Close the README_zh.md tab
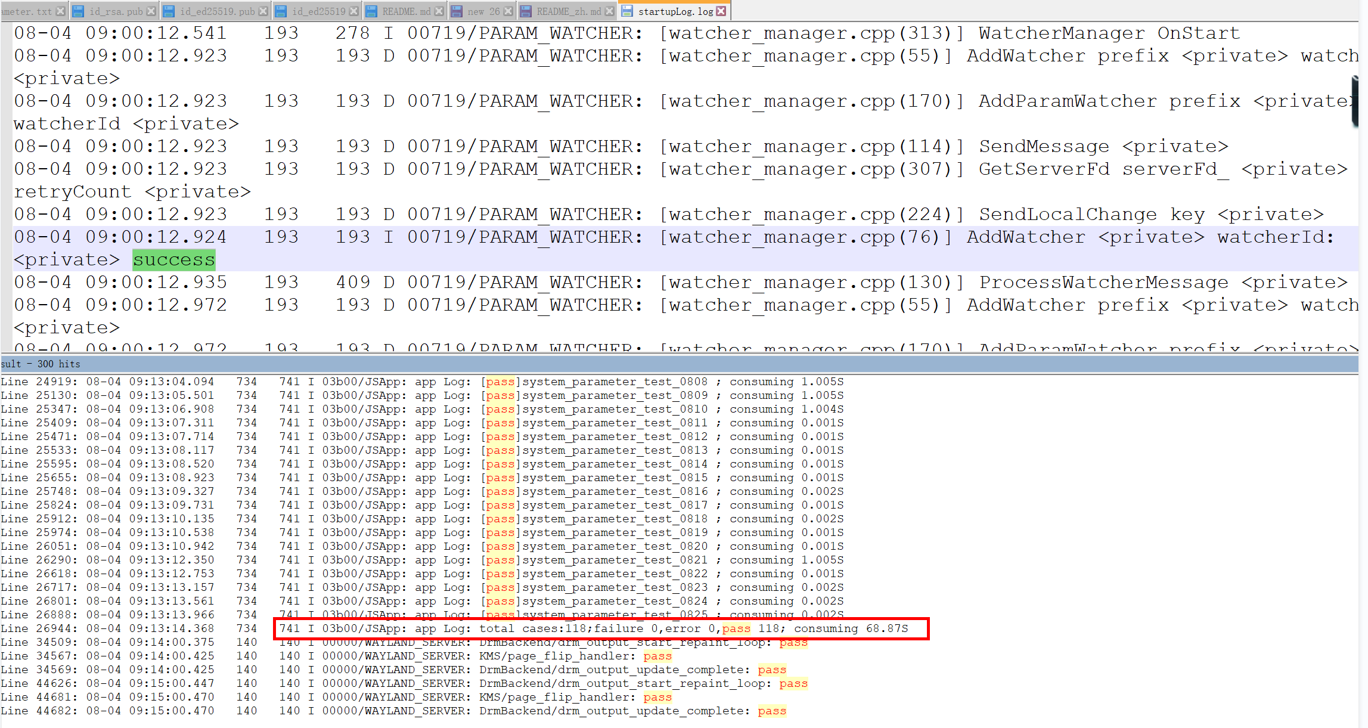The height and width of the screenshot is (728, 1368). (x=610, y=11)
